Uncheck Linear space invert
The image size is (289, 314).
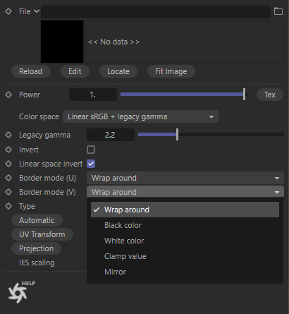coord(91,164)
